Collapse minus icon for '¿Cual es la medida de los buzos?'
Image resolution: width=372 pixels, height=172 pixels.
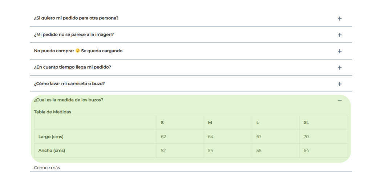click(x=340, y=100)
